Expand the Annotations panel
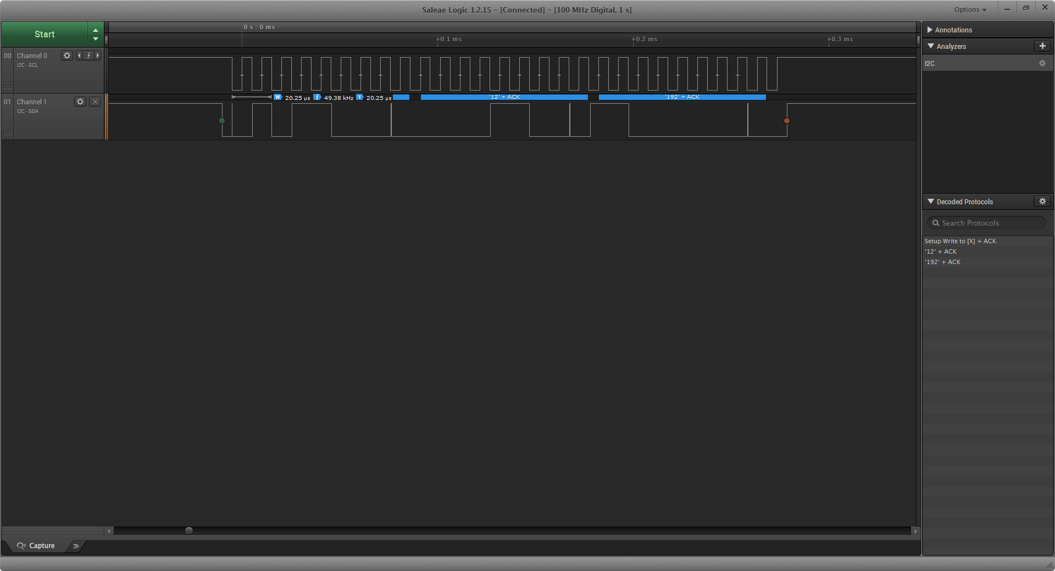The image size is (1055, 571). point(930,30)
